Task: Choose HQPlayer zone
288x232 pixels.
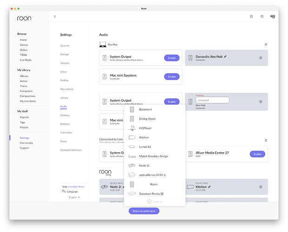Action: point(155,128)
